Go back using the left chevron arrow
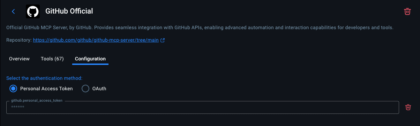Screen dimensions: 420x126 click(x=13, y=11)
